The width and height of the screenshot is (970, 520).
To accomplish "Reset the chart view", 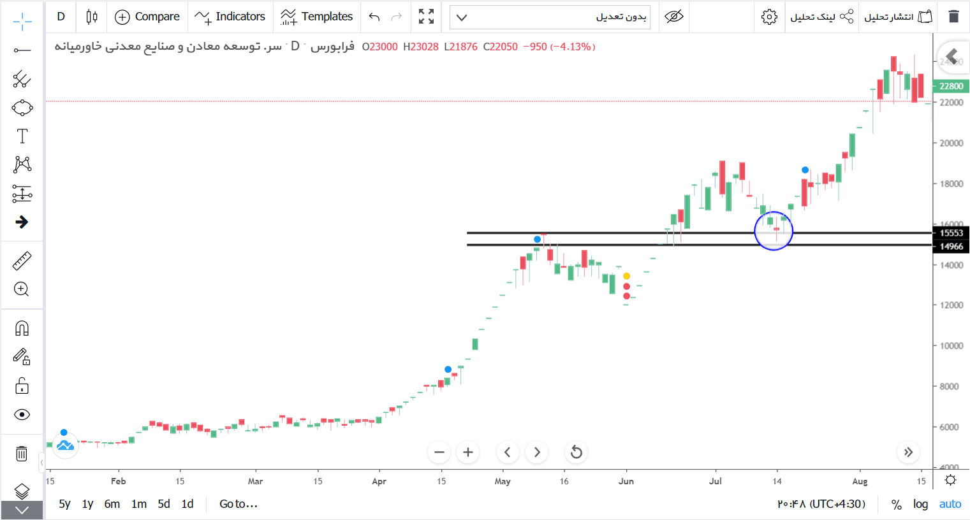I will point(577,452).
